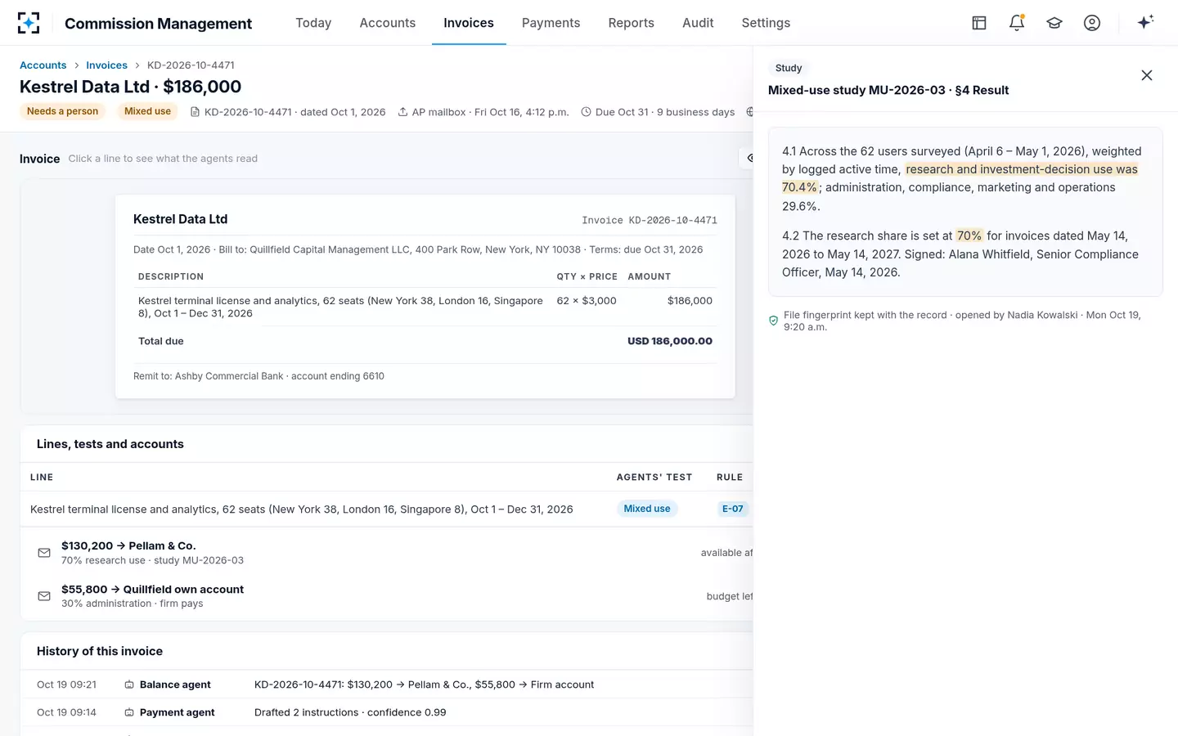1178x736 pixels.
Task: Go to the Audit tab
Action: tap(698, 23)
